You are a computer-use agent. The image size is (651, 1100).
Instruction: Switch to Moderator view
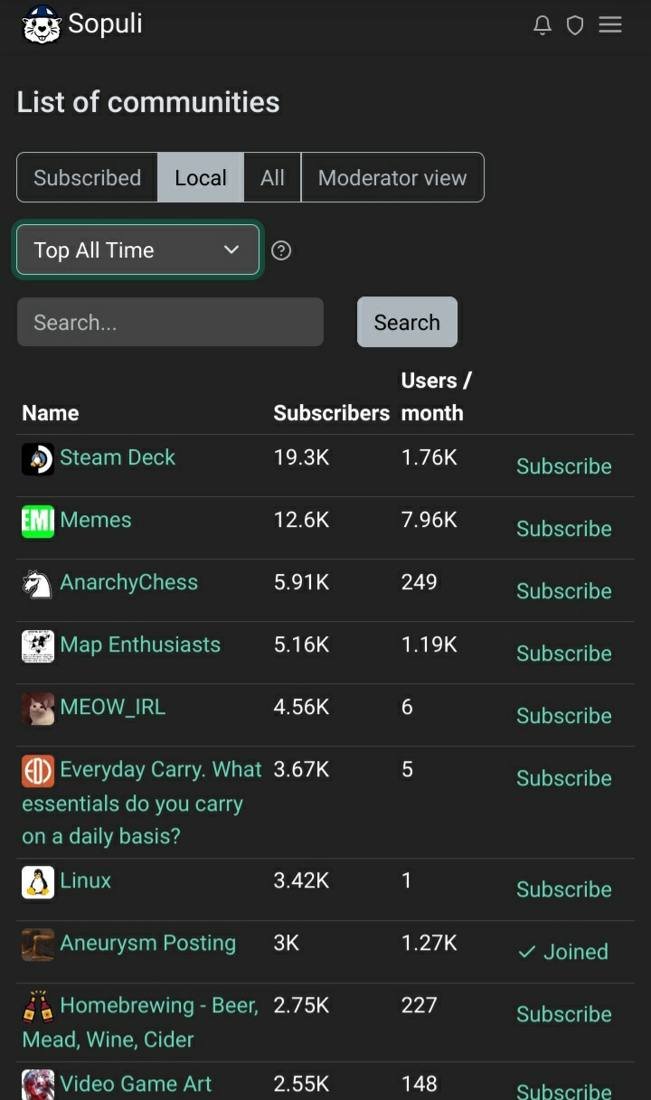coord(392,178)
